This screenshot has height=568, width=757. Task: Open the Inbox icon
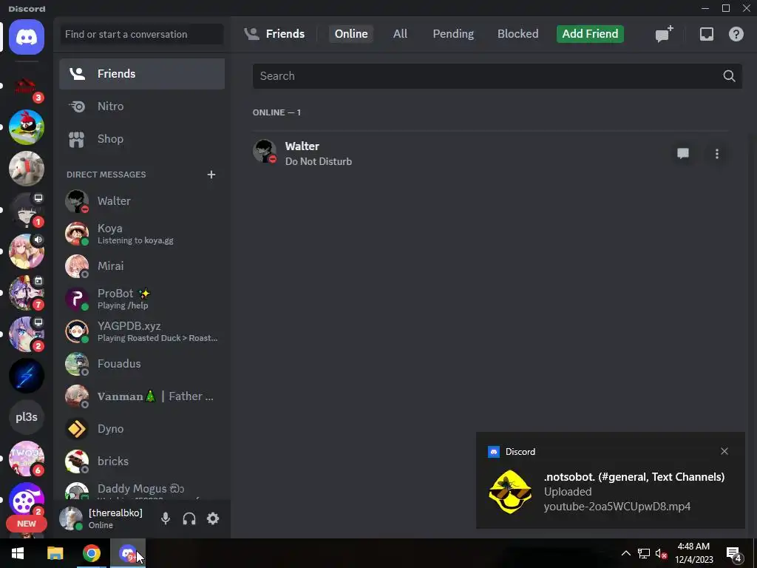706,34
